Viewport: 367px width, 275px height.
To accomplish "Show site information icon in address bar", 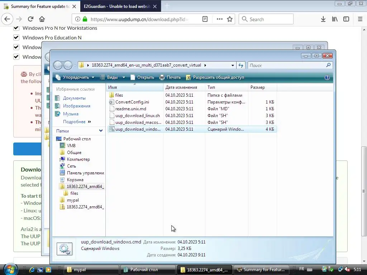I will click(78, 19).
